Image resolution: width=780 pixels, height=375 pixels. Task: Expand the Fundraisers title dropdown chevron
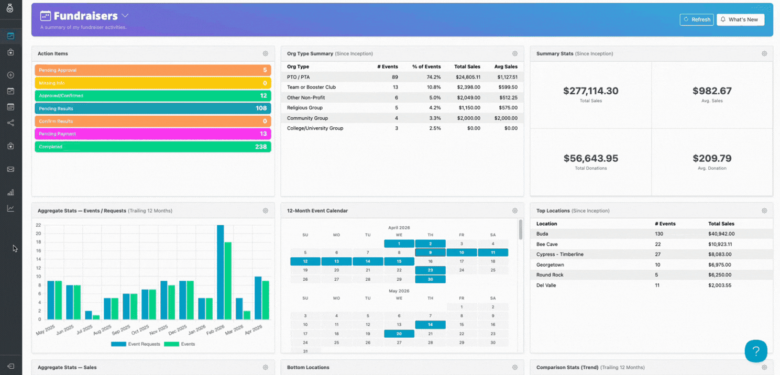click(x=125, y=16)
